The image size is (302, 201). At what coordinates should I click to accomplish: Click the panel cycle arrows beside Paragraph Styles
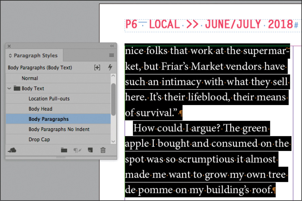click(10, 56)
